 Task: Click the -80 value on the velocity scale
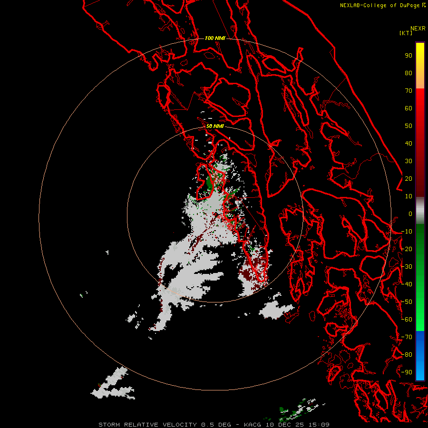click(x=407, y=355)
